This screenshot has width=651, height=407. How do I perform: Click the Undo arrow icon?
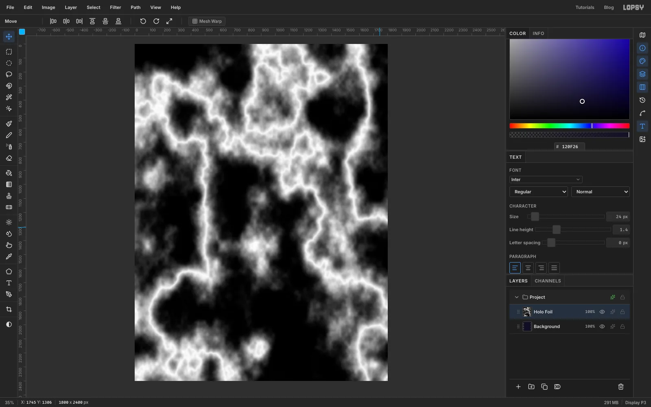143,21
